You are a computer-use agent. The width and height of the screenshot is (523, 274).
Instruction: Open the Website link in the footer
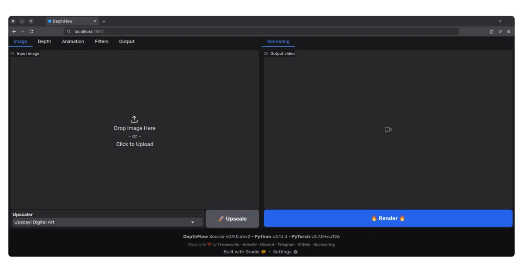(x=250, y=244)
